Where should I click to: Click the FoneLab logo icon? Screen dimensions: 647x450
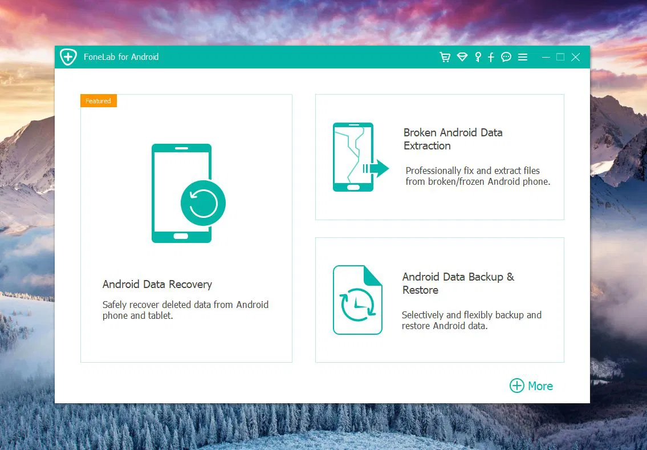tap(67, 56)
